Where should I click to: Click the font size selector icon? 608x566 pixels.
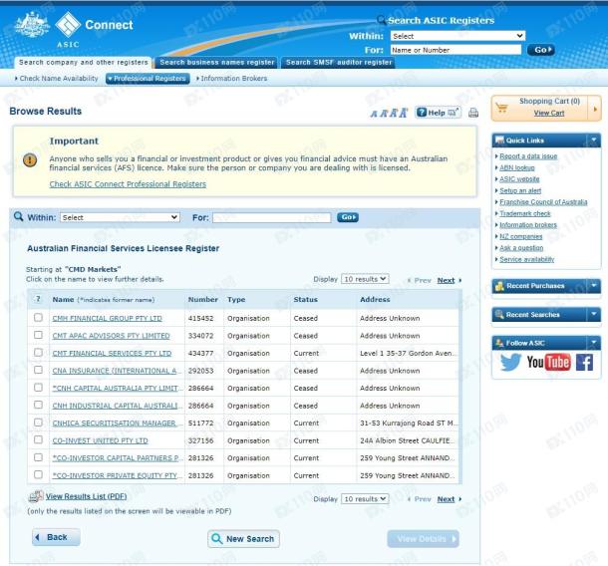[389, 113]
